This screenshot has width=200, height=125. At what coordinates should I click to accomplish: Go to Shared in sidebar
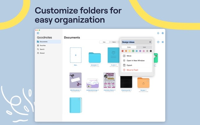(49, 53)
